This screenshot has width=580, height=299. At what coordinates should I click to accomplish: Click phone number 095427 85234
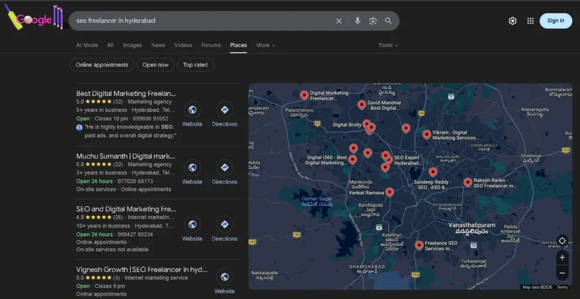[135, 234]
